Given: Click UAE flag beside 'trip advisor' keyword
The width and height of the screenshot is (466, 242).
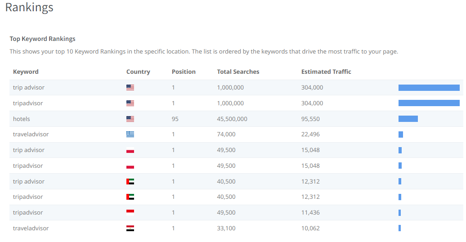Looking at the screenshot, I should 130,182.
